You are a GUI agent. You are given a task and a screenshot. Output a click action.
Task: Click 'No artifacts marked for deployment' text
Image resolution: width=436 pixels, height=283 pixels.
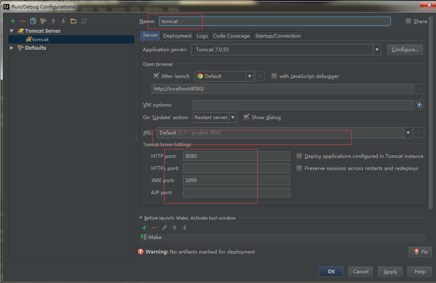(213, 252)
